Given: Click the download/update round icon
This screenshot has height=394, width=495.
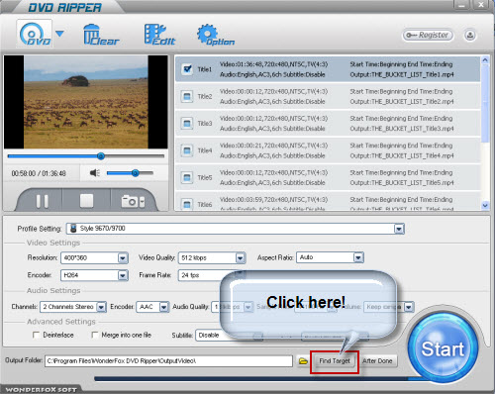Looking at the screenshot, I should (x=470, y=35).
